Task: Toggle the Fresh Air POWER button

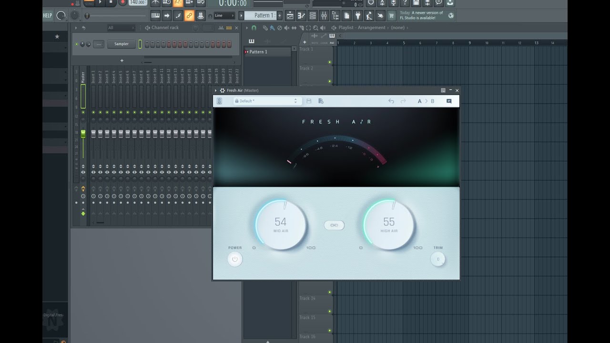Action: 234,259
